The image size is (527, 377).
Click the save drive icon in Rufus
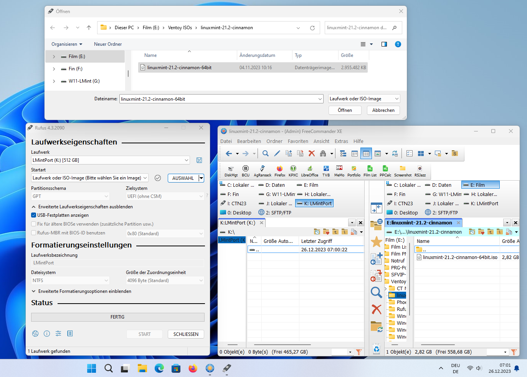click(x=199, y=160)
